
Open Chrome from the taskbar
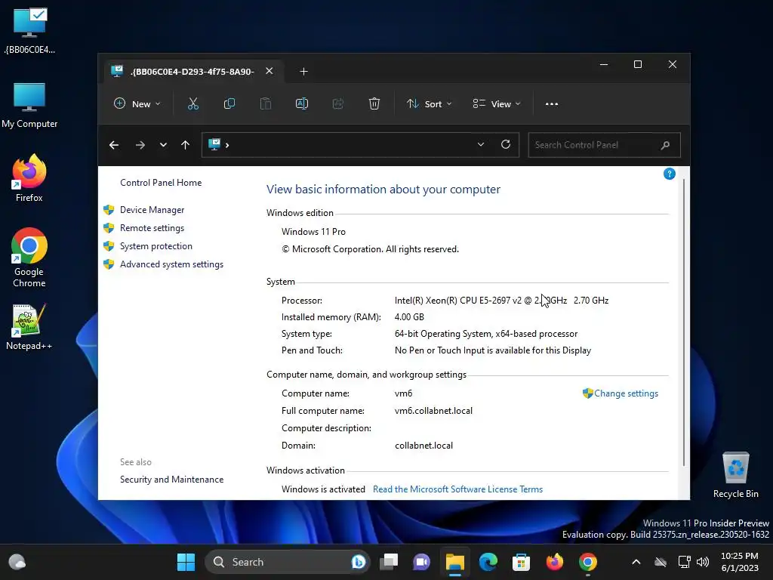point(587,562)
